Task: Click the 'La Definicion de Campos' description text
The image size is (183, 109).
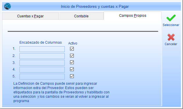Action: click(x=61, y=92)
